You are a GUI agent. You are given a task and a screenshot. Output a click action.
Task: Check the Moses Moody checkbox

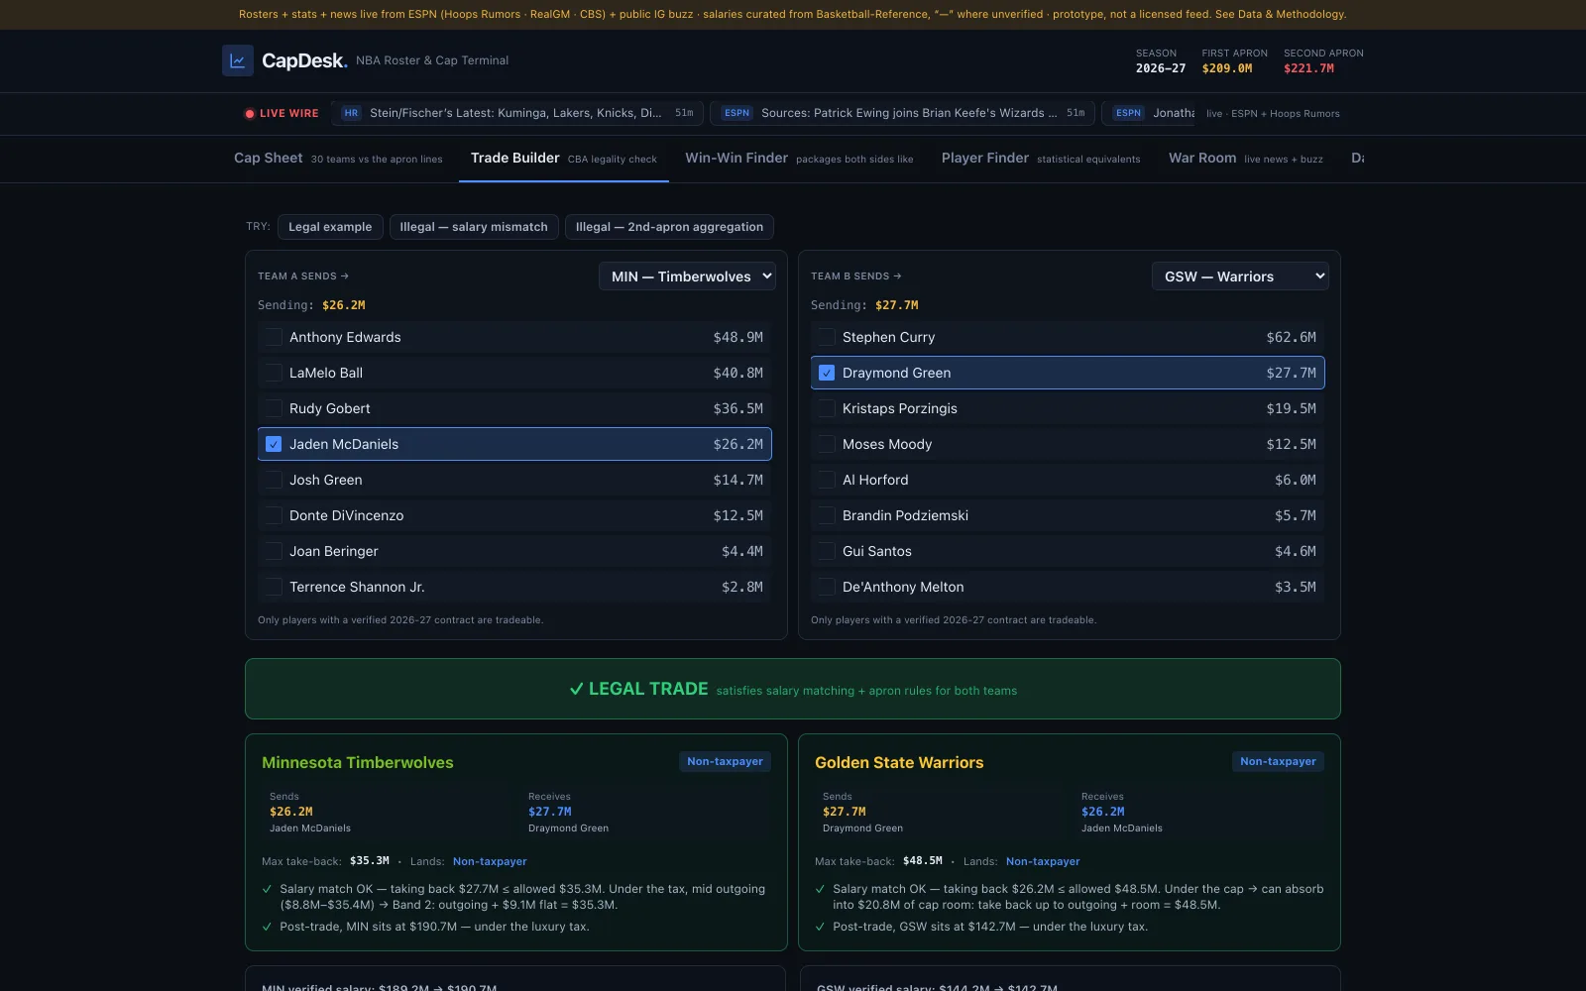(x=827, y=444)
